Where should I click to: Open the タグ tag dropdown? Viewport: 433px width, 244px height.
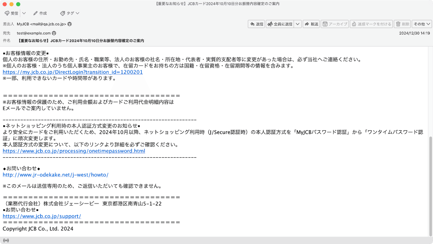(70, 13)
